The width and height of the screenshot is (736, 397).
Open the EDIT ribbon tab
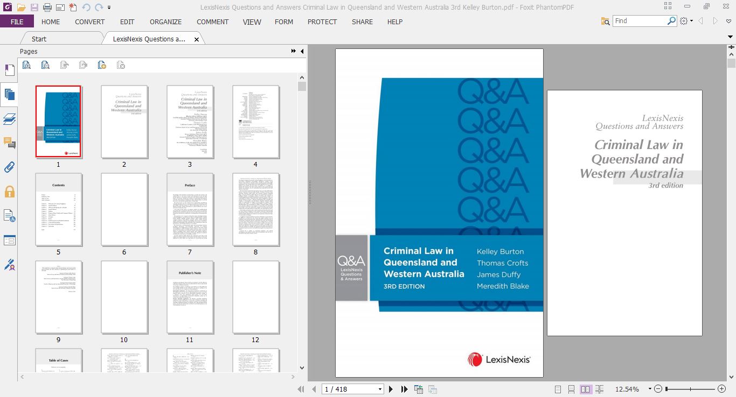tap(127, 22)
